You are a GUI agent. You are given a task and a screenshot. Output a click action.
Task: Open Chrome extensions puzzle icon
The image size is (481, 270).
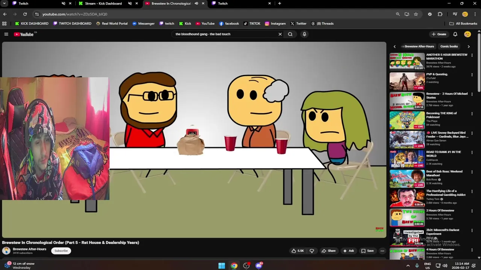(440, 14)
